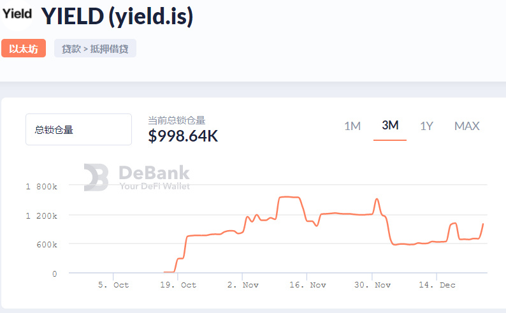Show the 1Y chart range
506x313 pixels.
point(426,126)
